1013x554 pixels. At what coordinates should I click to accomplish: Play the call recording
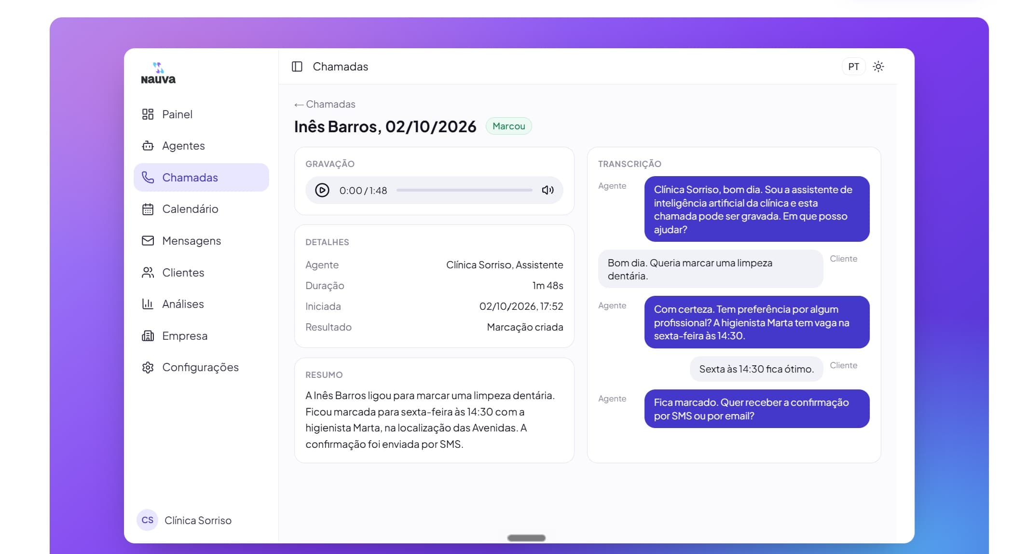point(322,190)
